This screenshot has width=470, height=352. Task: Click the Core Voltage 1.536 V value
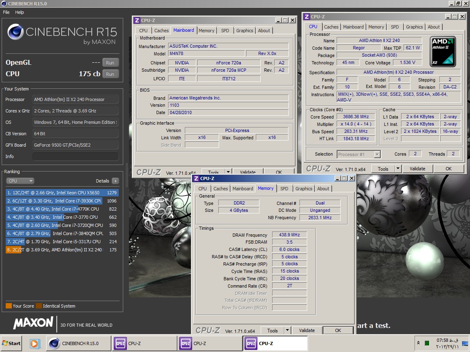point(407,63)
